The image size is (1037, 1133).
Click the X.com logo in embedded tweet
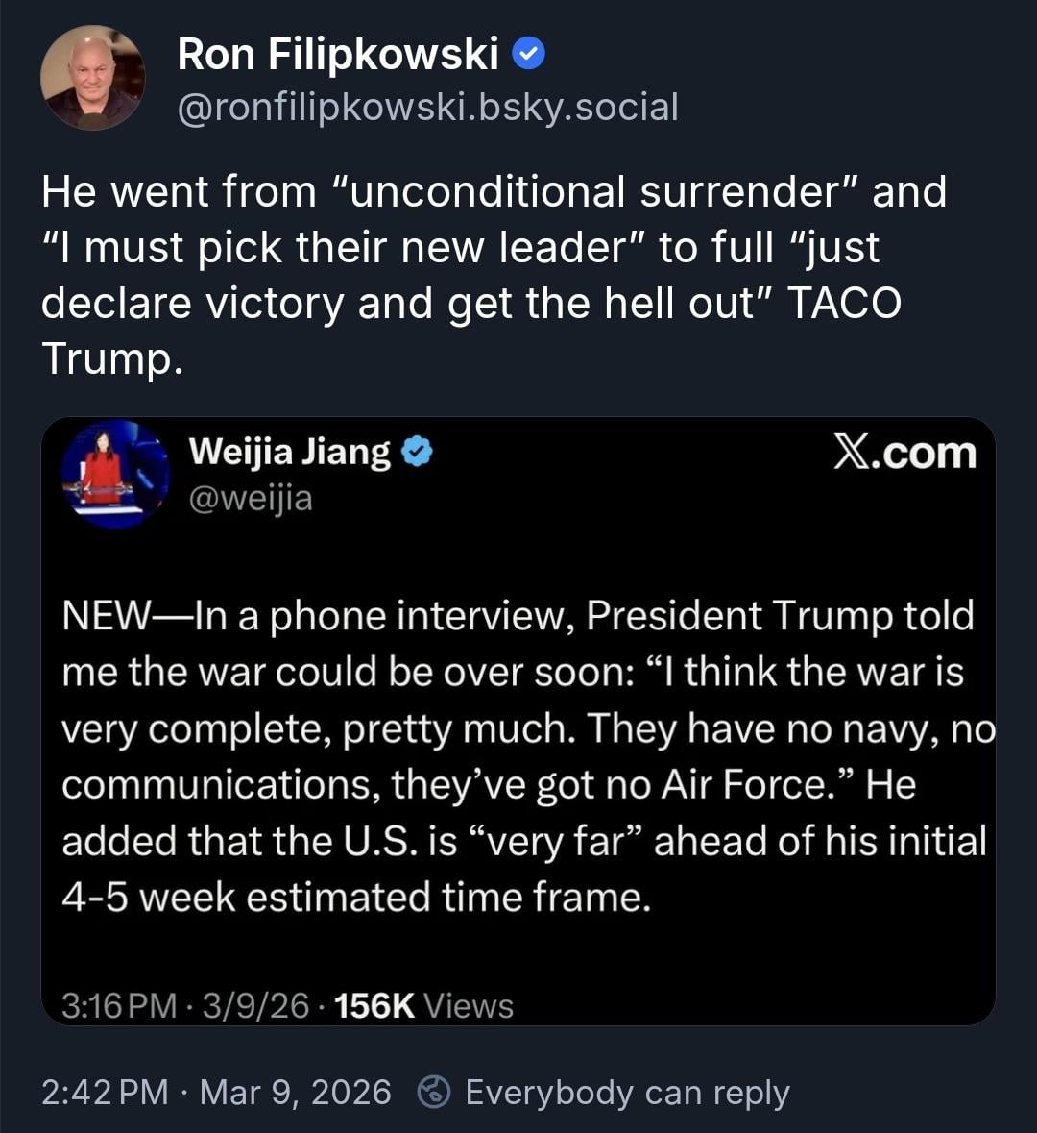tap(904, 453)
